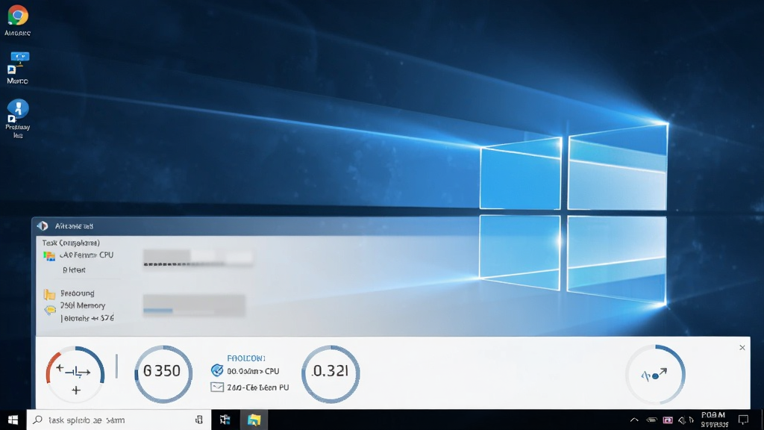Image resolution: width=764 pixels, height=430 pixels.
Task: Open the Windows Start menu
Action: coord(13,420)
